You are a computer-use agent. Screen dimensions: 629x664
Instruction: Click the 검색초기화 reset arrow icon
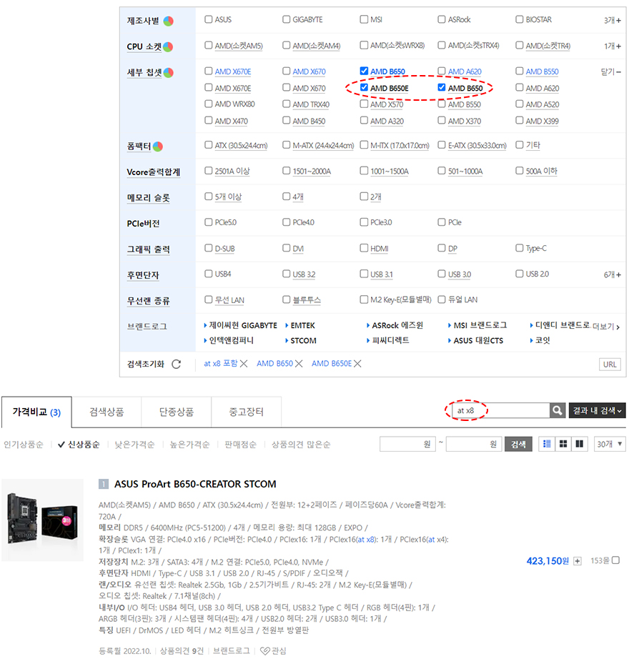(177, 365)
